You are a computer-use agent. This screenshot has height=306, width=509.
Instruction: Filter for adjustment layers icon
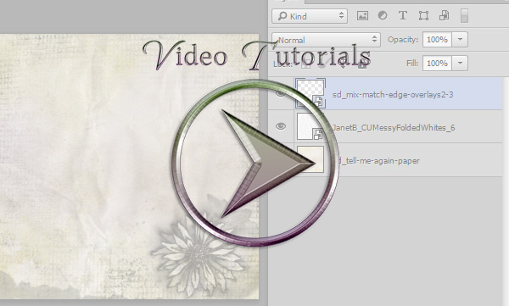coord(383,15)
